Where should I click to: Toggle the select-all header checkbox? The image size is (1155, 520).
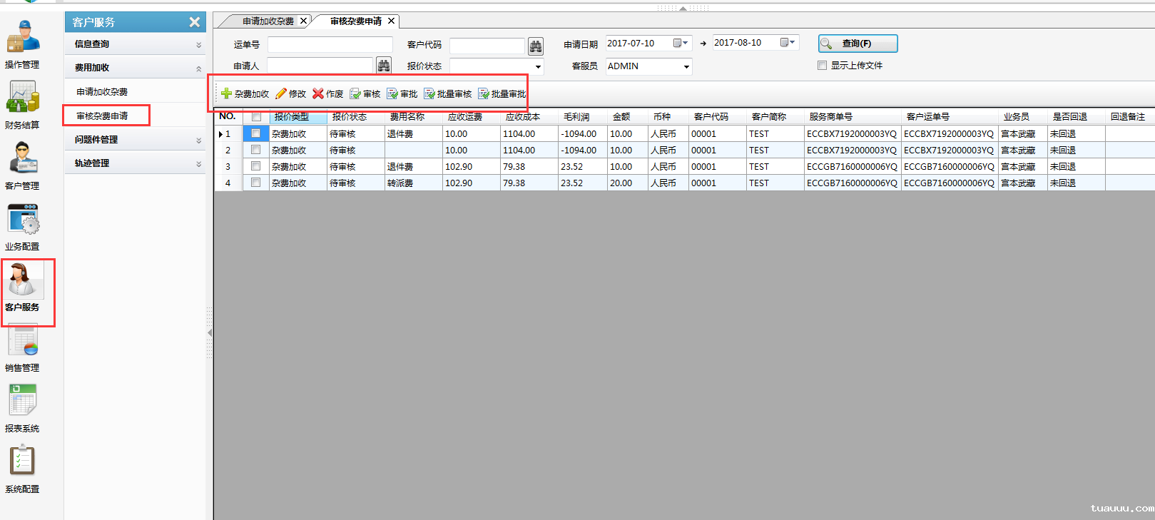click(x=256, y=117)
